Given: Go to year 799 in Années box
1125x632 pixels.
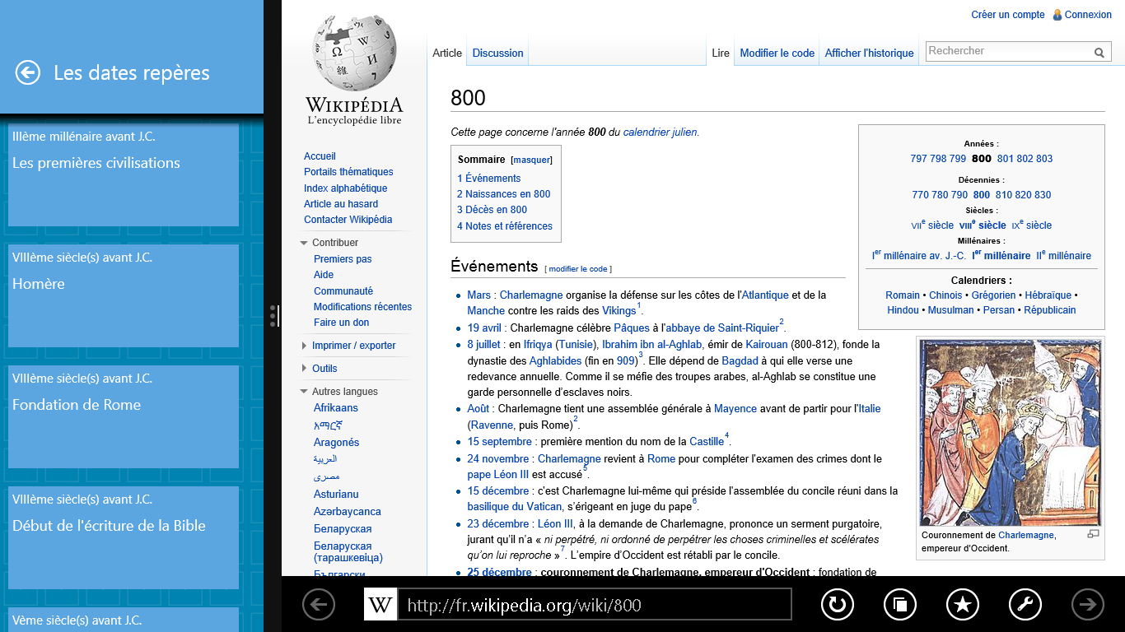Looking at the screenshot, I should [957, 159].
